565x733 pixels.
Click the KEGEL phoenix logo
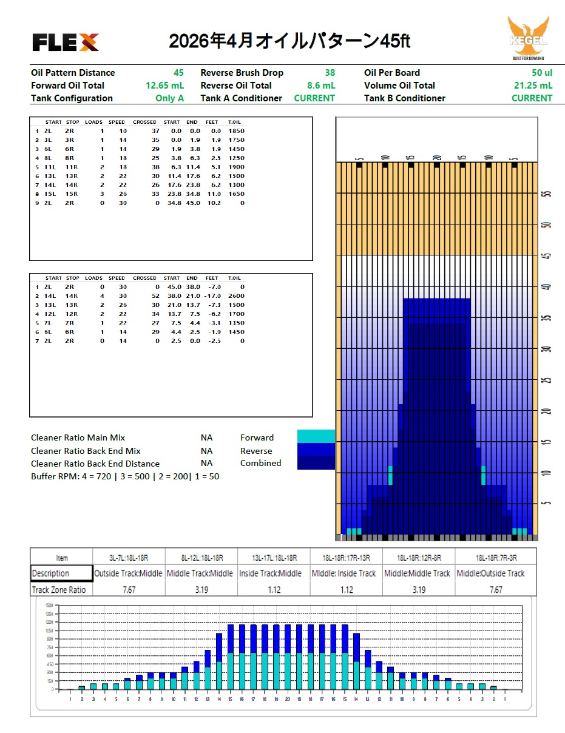point(528,38)
